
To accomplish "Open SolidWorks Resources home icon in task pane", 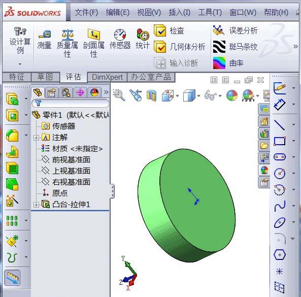I will point(264,121).
